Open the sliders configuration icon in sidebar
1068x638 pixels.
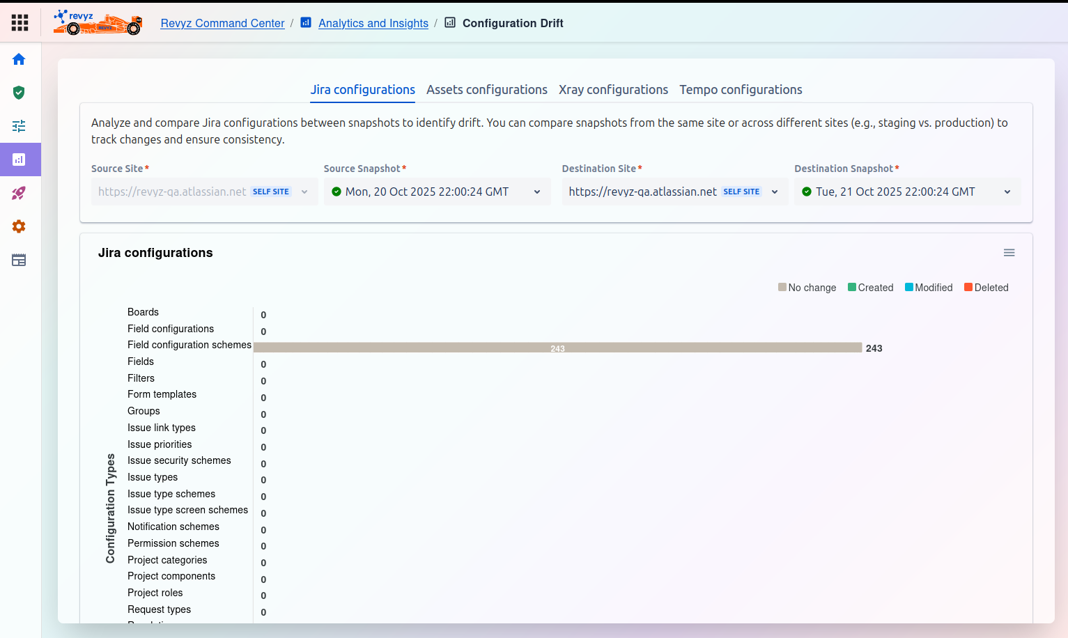point(19,126)
